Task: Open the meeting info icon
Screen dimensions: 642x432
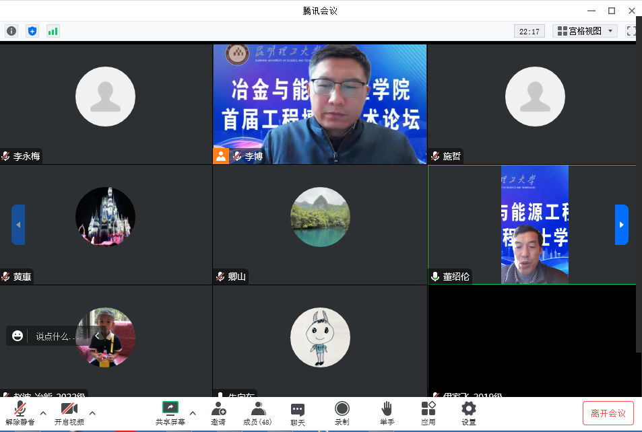Action: point(11,31)
